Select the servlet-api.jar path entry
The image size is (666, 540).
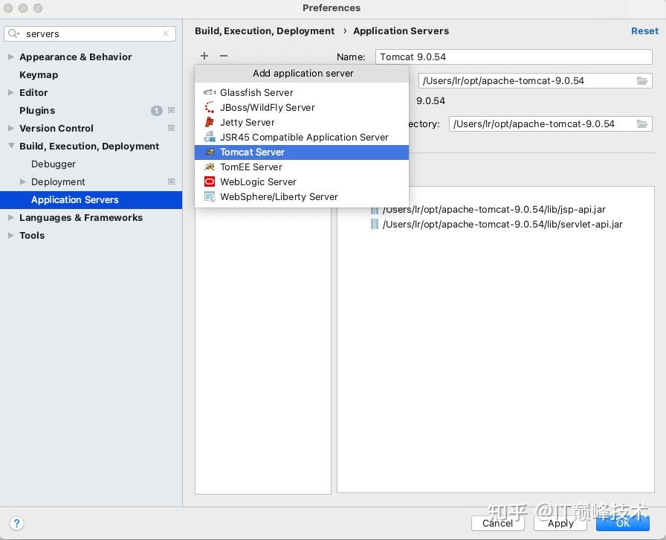pyautogui.click(x=502, y=224)
